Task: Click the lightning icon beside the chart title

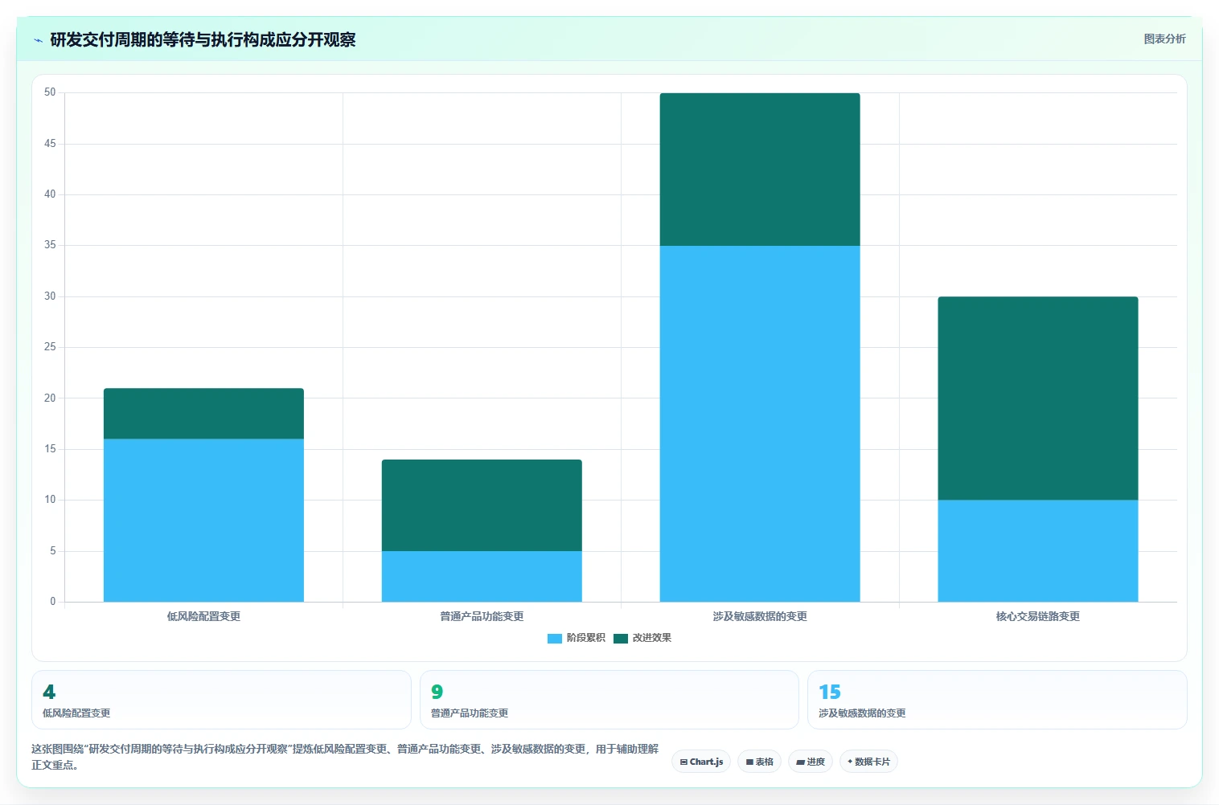Action: pos(38,40)
